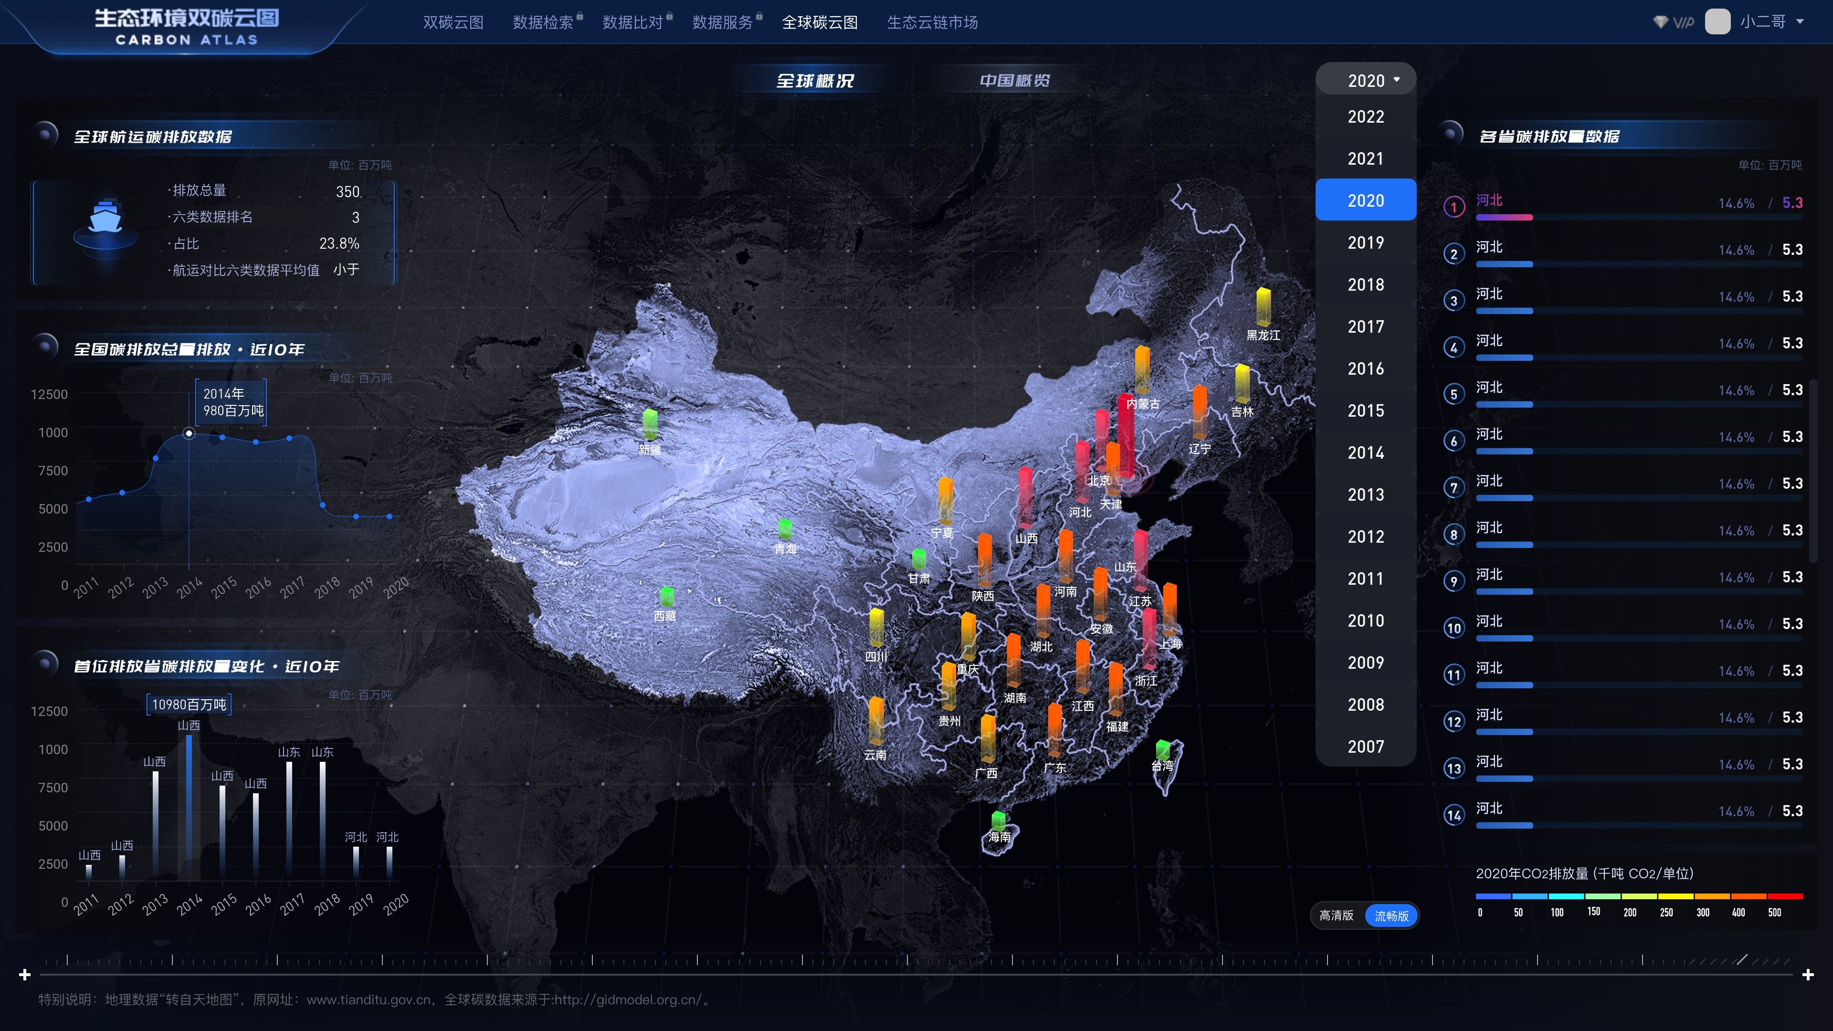Select the 流畅版 display mode
The height and width of the screenshot is (1031, 1833).
(1391, 916)
